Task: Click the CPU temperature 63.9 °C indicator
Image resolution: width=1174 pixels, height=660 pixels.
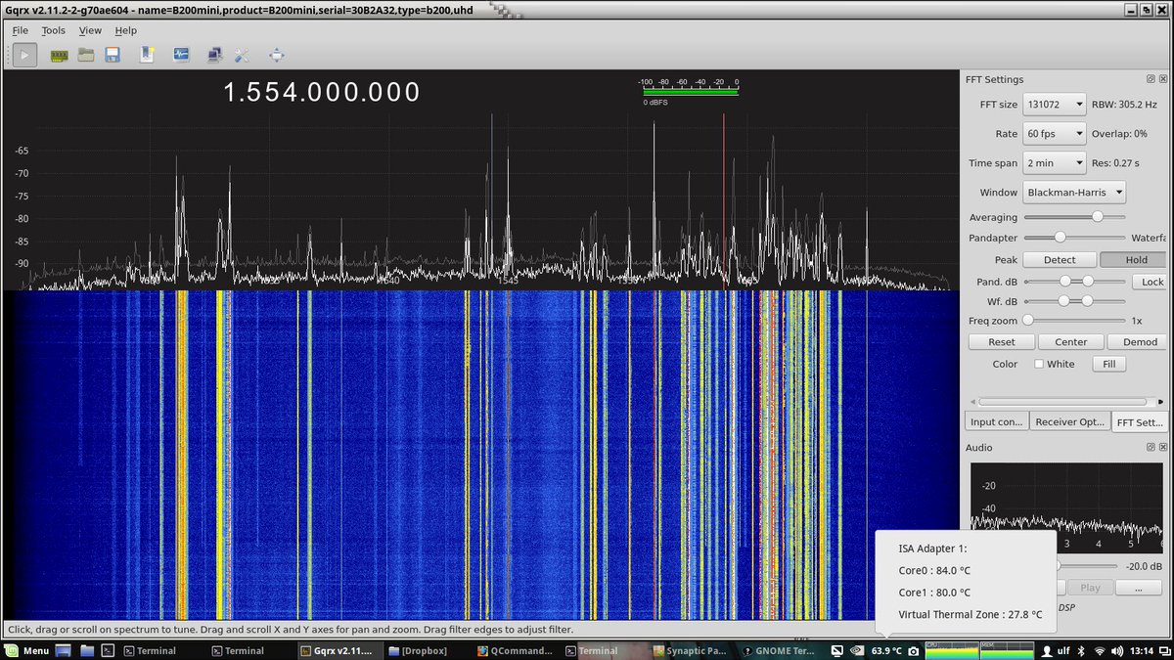Action: point(885,650)
